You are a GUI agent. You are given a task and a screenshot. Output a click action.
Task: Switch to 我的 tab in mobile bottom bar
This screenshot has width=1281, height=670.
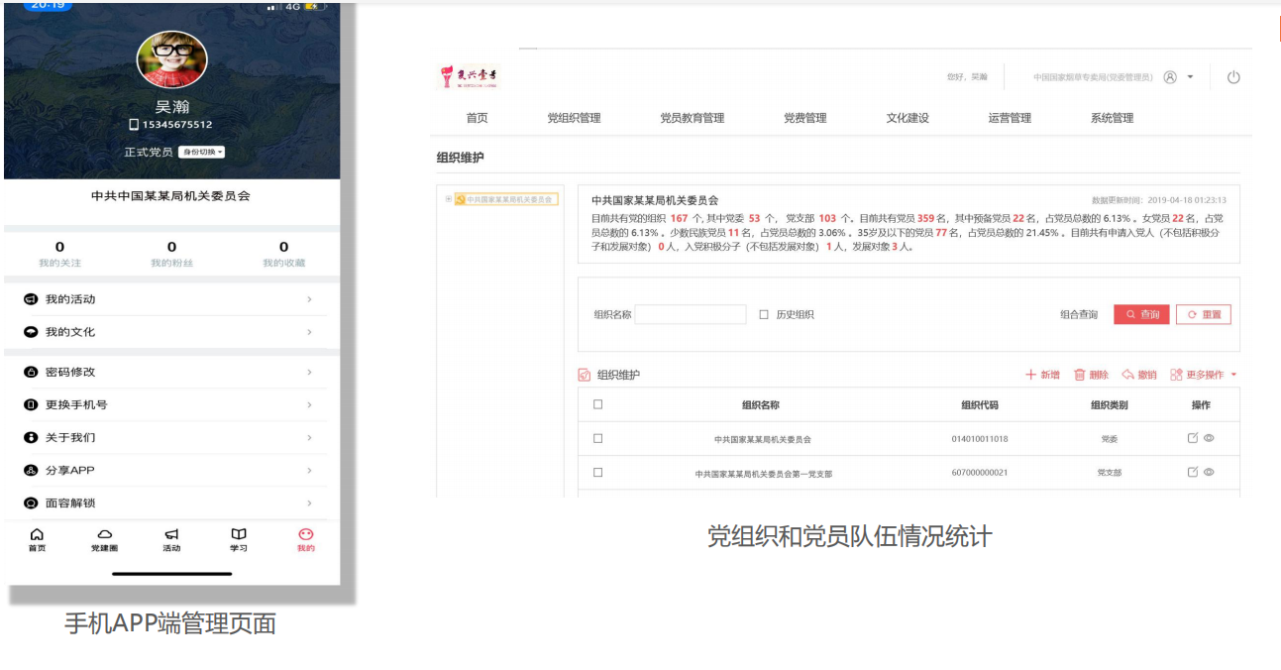(306, 540)
